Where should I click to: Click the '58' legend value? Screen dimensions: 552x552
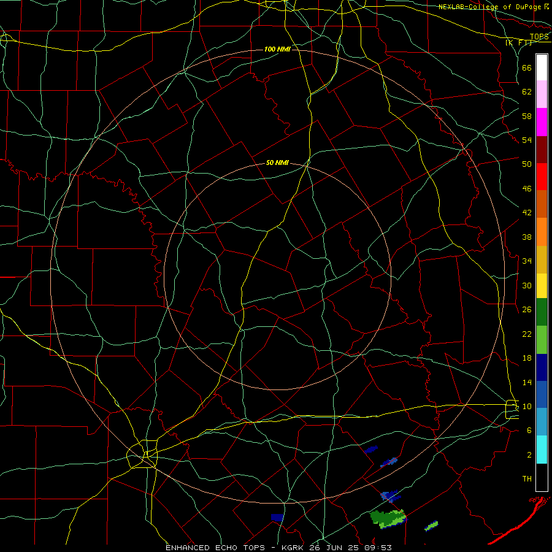tap(527, 116)
